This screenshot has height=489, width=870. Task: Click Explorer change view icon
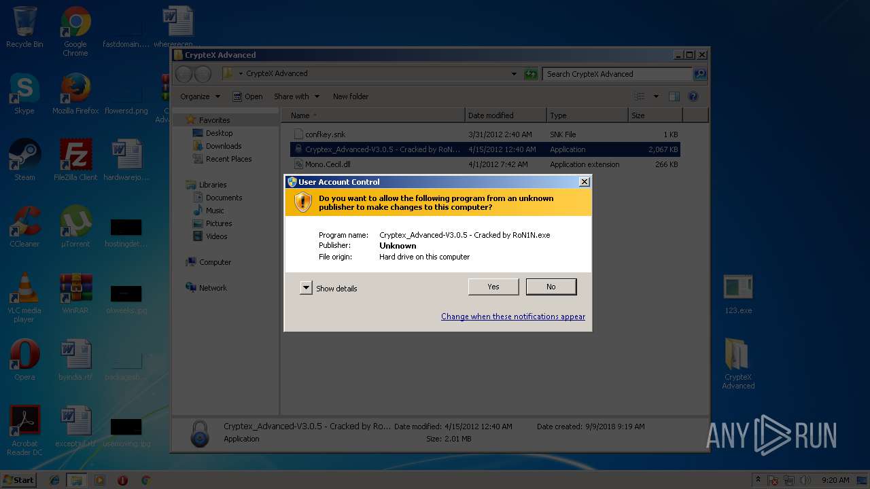(640, 96)
